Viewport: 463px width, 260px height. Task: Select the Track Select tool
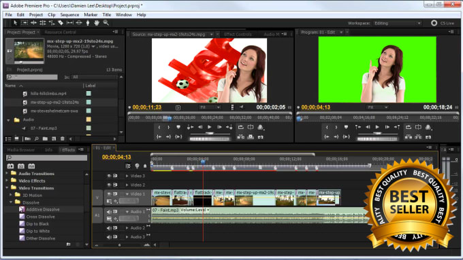tap(25, 23)
